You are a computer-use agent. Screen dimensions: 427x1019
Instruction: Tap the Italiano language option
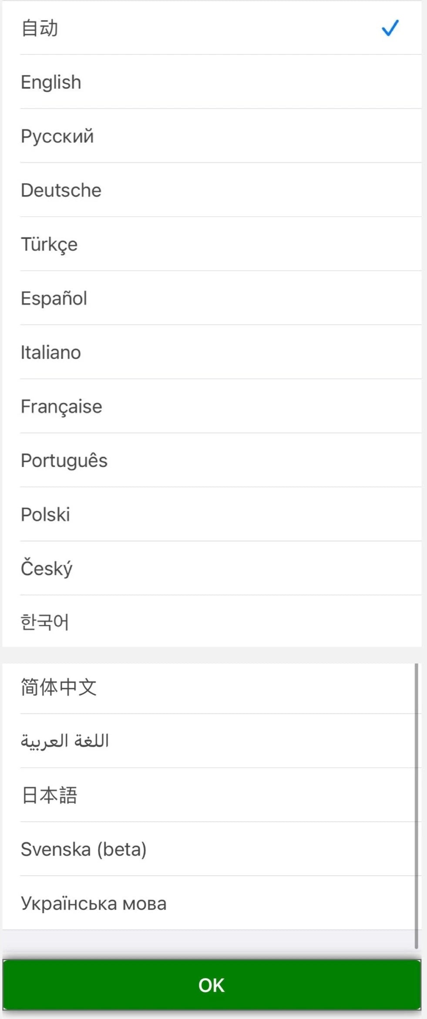(x=51, y=352)
